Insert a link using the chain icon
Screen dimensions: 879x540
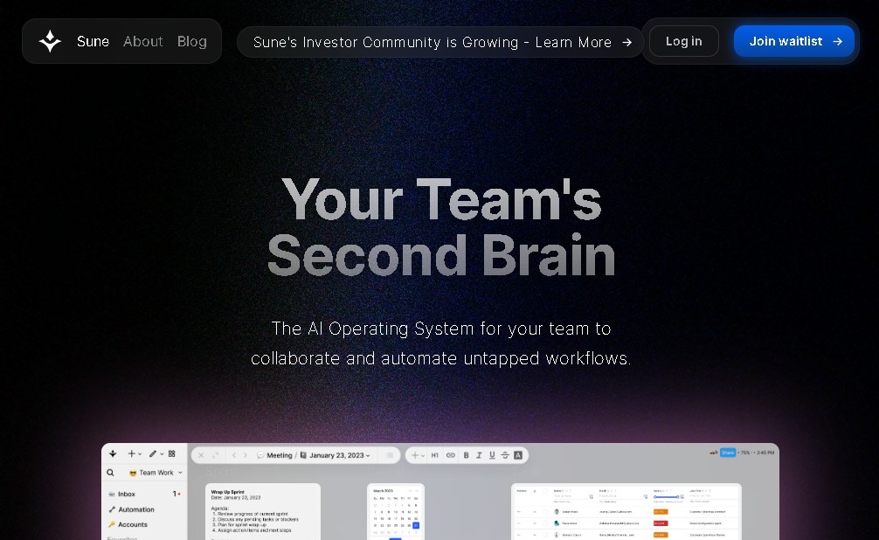click(451, 455)
